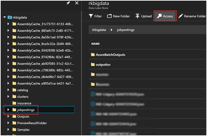207x136 pixels.
Task: Click the folder icon of AssemblyCache_31c75751
Action: 14,24
